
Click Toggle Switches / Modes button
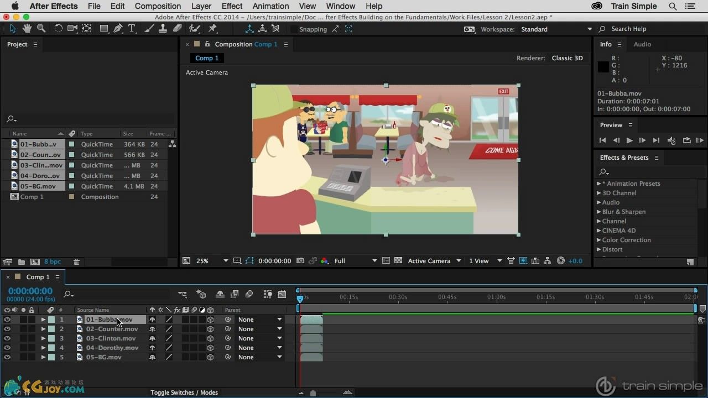pyautogui.click(x=184, y=392)
